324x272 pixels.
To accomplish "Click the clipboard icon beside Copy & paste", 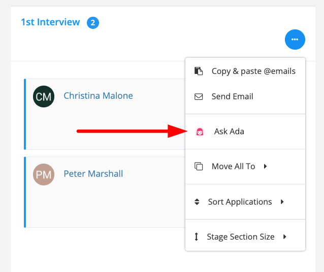I will coord(199,71).
